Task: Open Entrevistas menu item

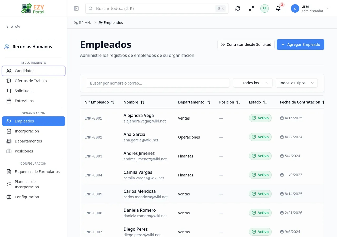Action: pyautogui.click(x=33, y=101)
